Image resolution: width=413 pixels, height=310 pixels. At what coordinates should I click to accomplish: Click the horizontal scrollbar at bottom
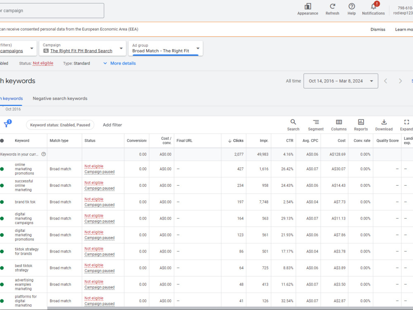(x=230, y=308)
